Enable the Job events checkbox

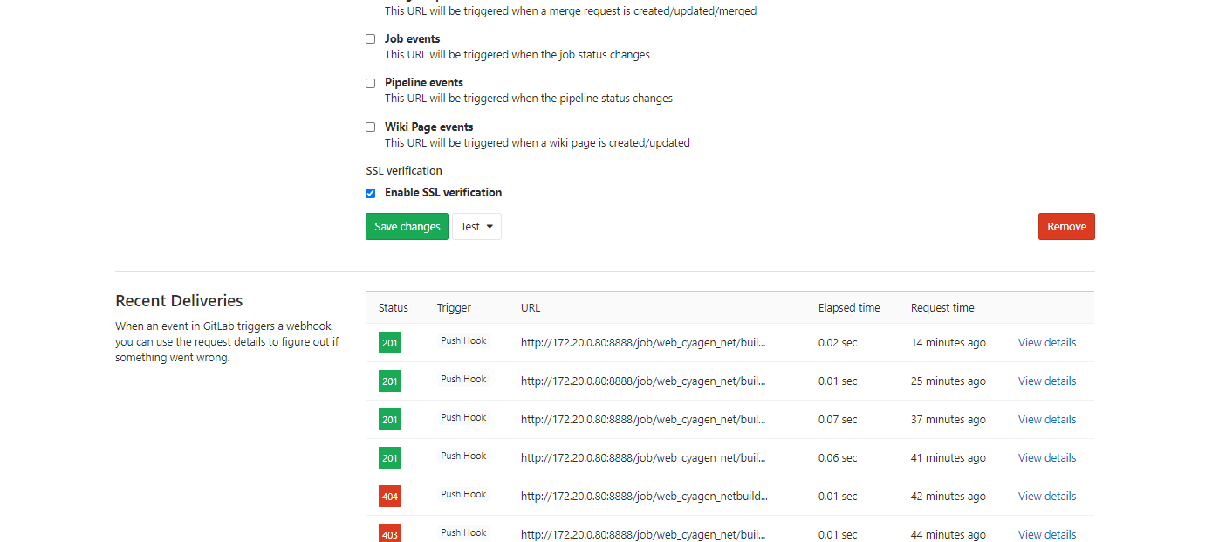[x=370, y=39]
